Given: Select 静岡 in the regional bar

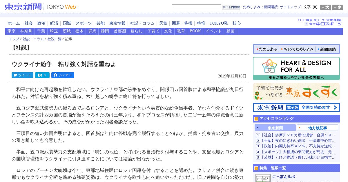Looking at the screenshot, I should tap(105, 31).
